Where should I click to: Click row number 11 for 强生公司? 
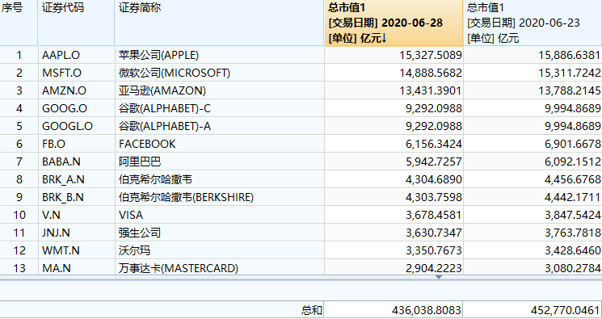point(19,233)
